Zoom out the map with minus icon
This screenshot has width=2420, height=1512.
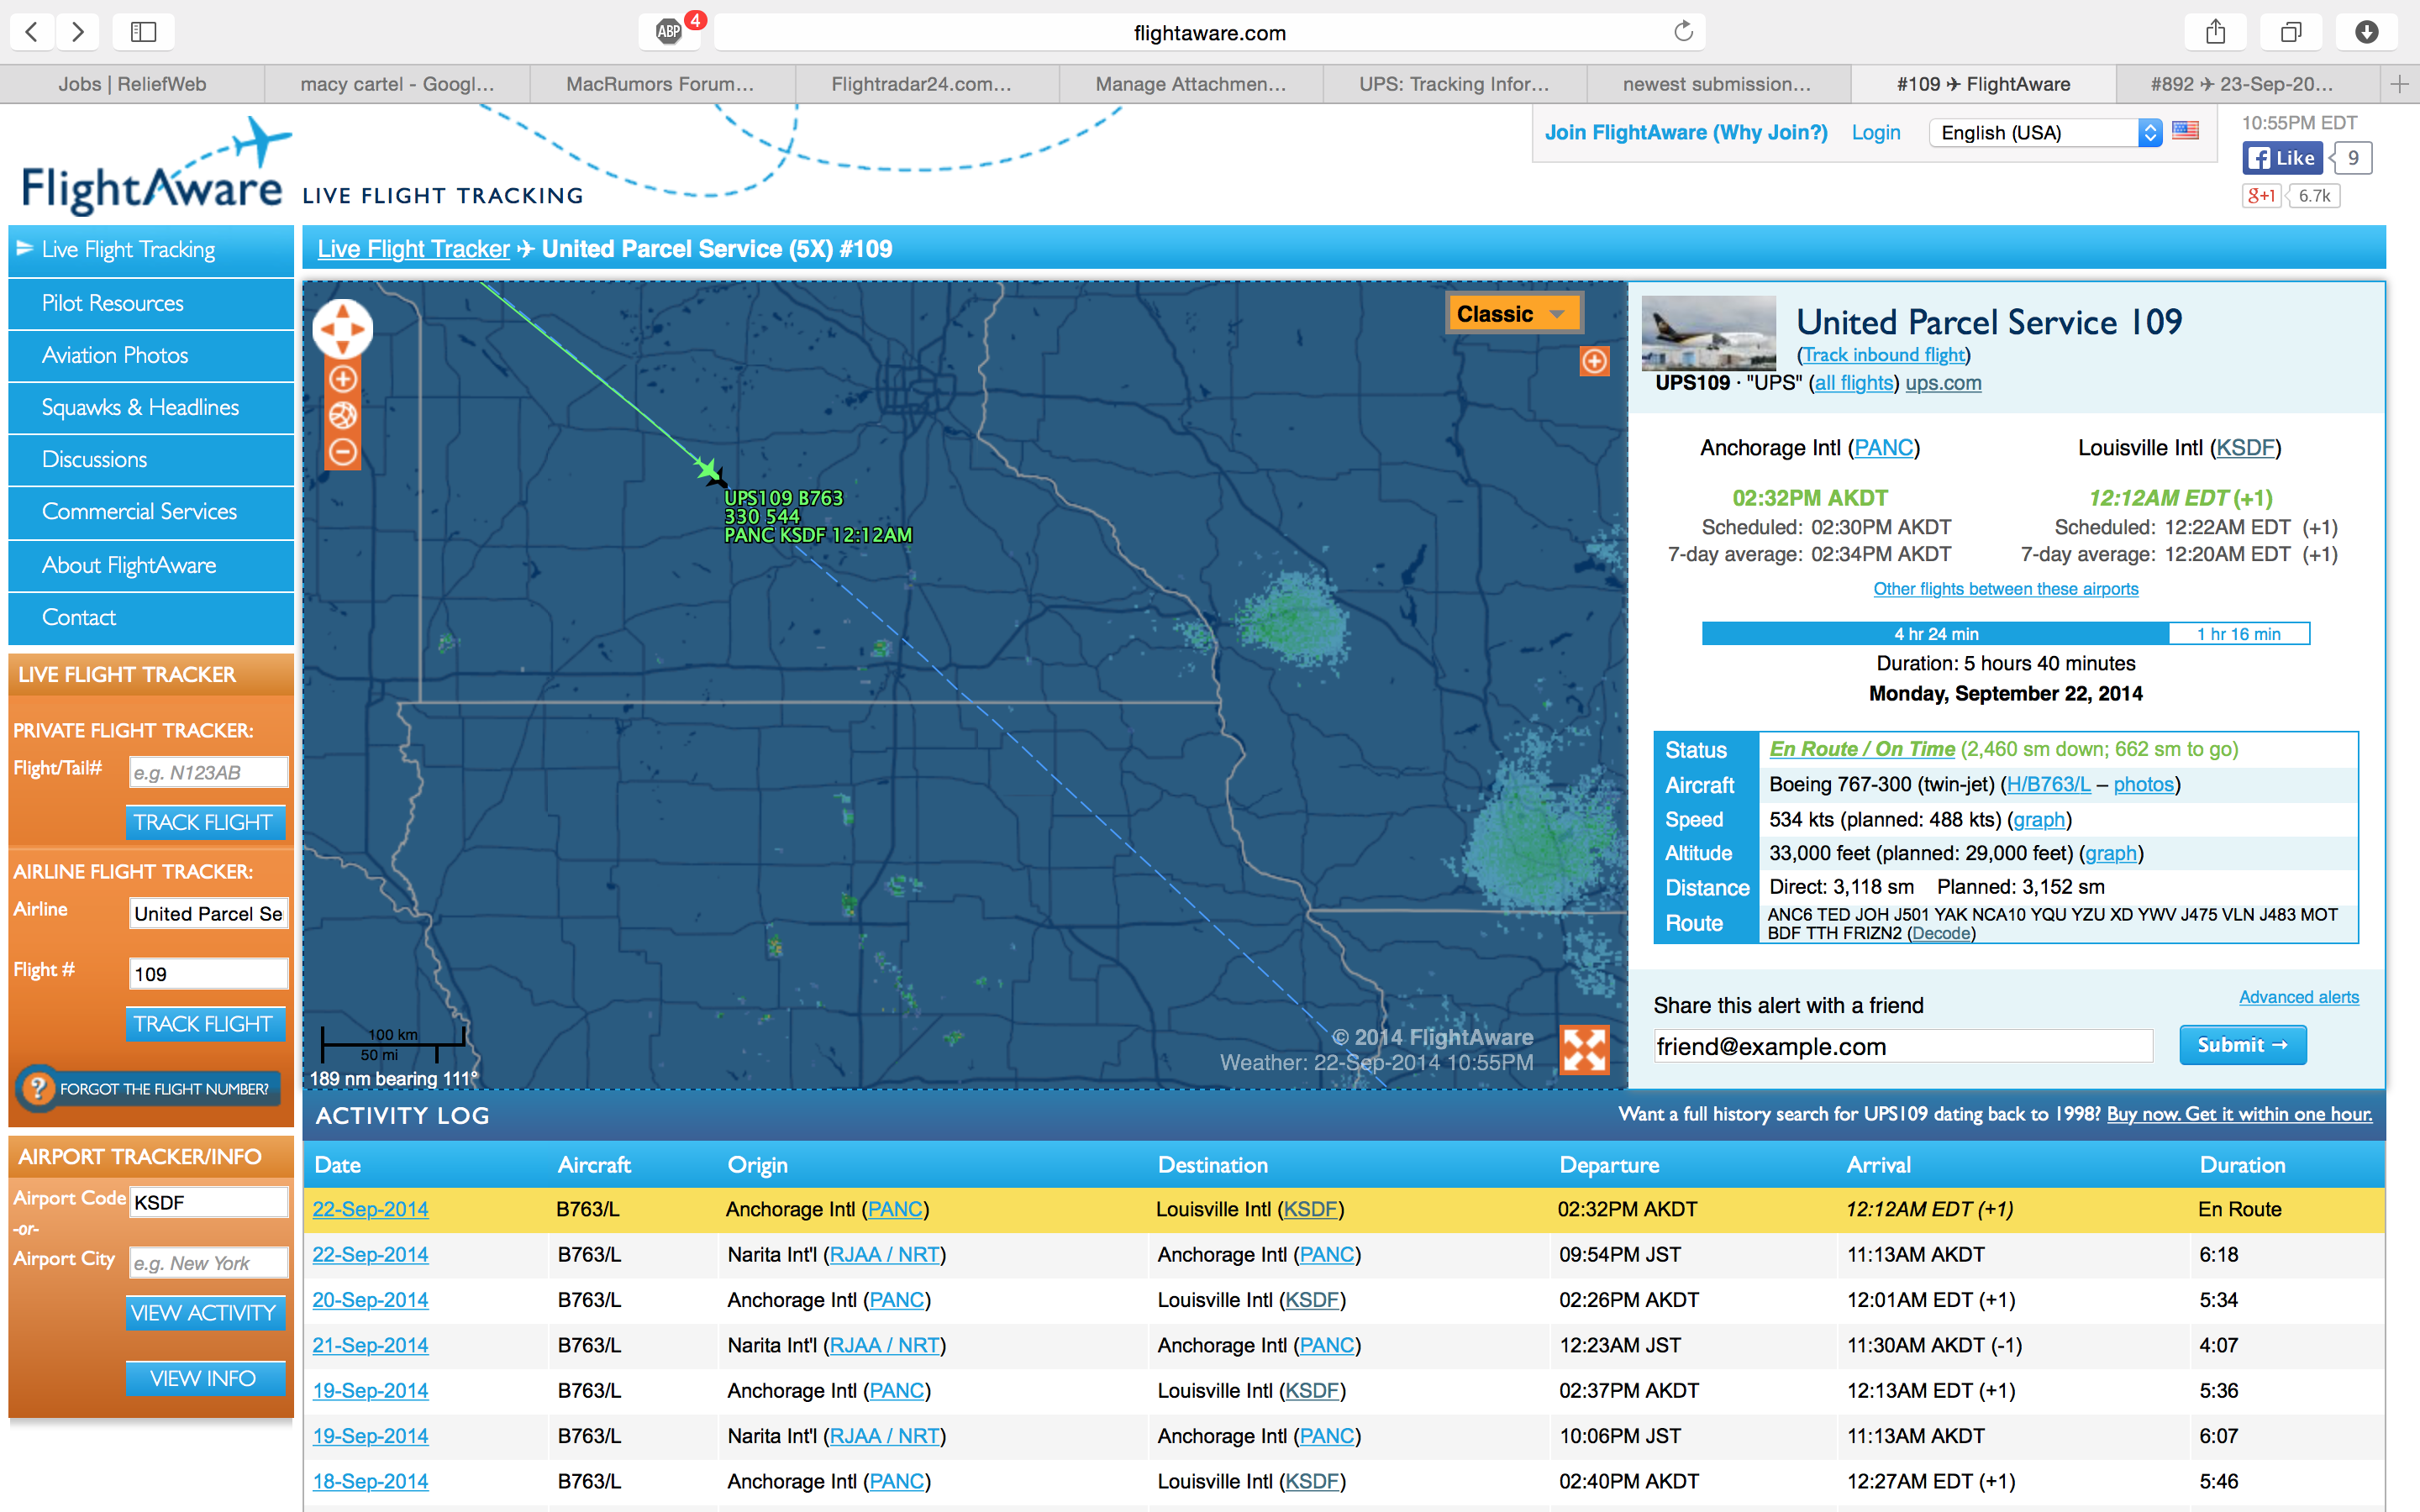343,452
